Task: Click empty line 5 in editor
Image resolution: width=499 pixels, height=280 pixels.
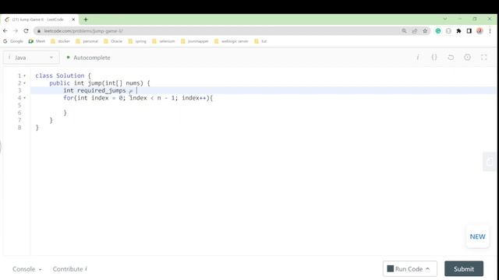Action: coord(263,105)
